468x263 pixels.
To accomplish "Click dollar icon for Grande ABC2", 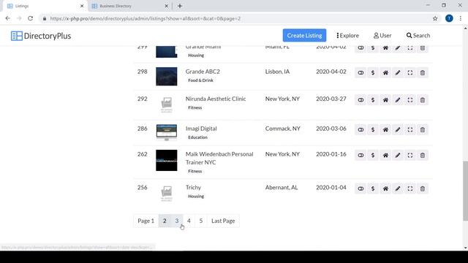I will coord(373,73).
